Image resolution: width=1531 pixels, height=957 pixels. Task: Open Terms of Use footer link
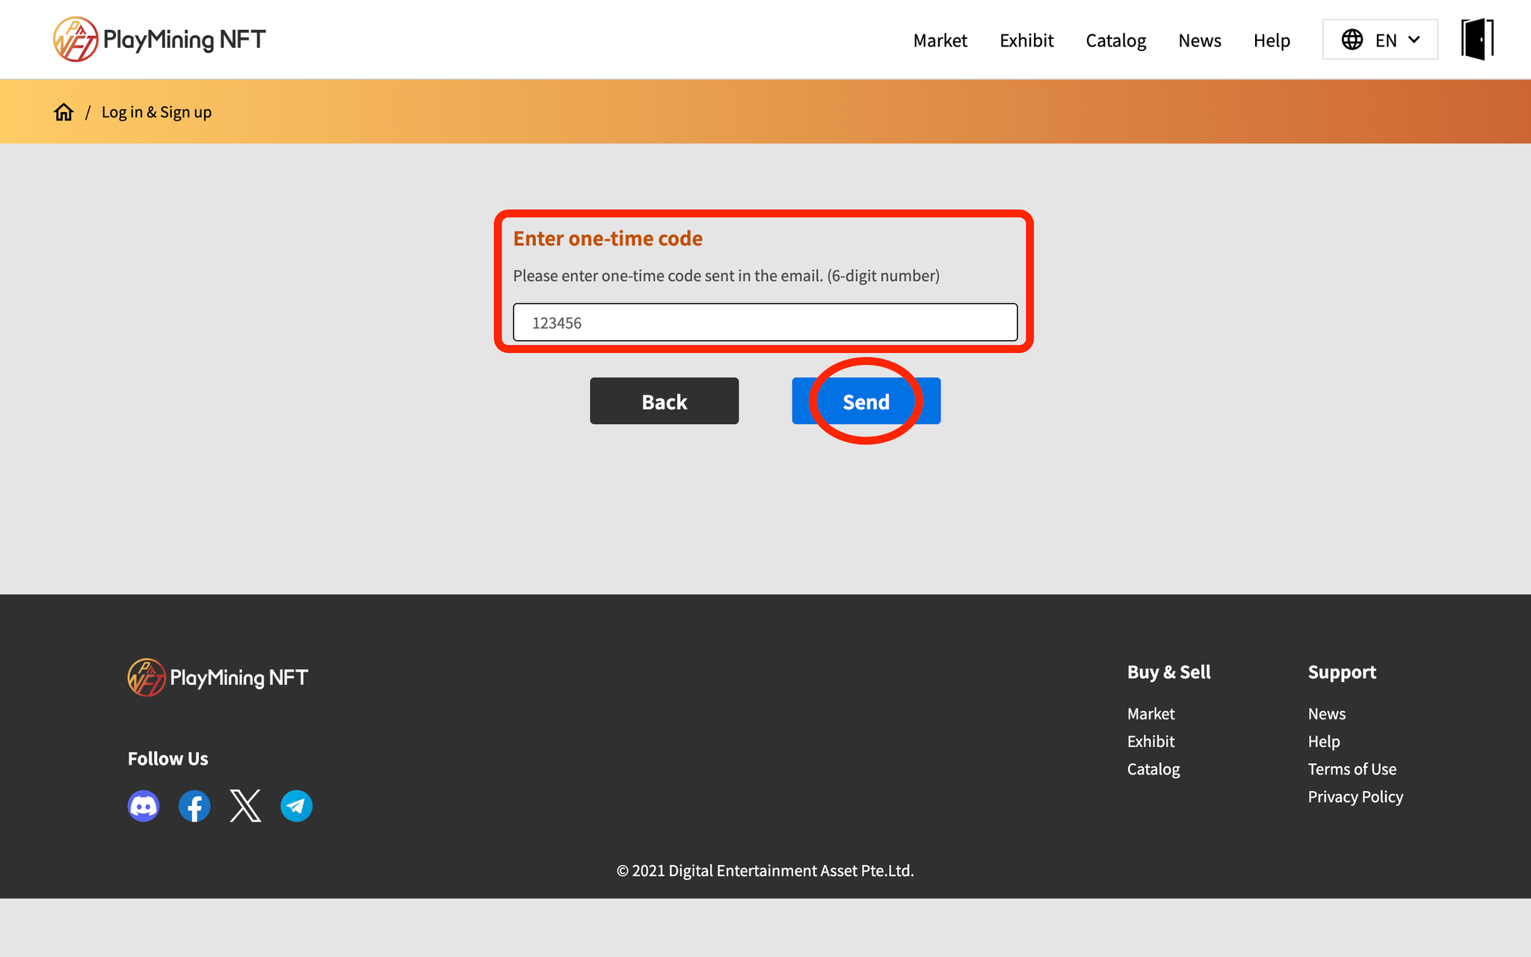click(1352, 769)
